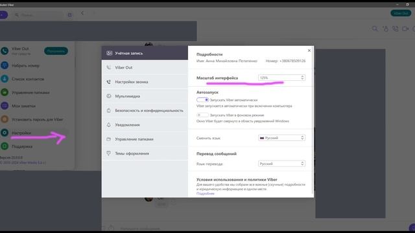Viewport: 415px width, 233px height.
Task: Open Безопасность и конфиденциальность tab
Action: click(145, 111)
